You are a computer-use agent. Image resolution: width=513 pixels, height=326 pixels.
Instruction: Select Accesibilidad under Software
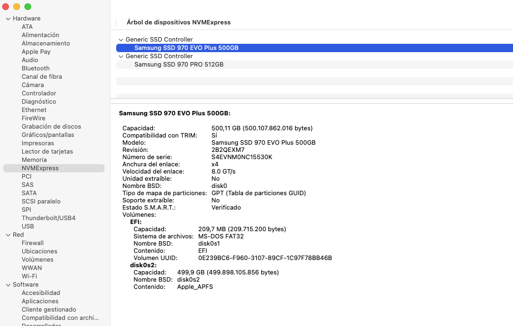tap(41, 293)
